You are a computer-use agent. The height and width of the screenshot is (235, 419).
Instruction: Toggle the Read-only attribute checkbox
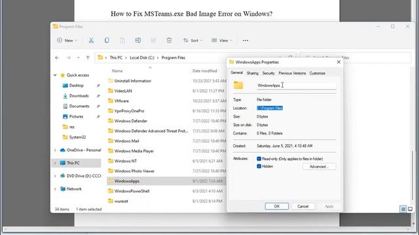259,159
